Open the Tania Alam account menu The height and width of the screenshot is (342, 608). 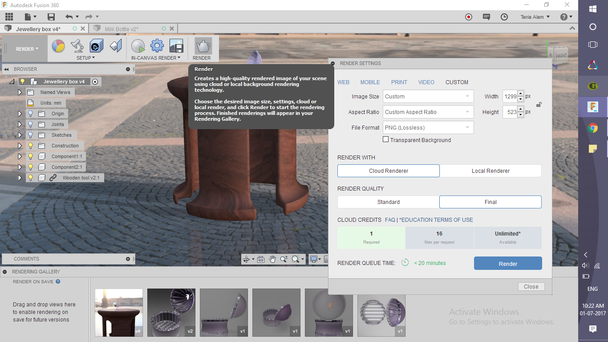click(x=535, y=17)
